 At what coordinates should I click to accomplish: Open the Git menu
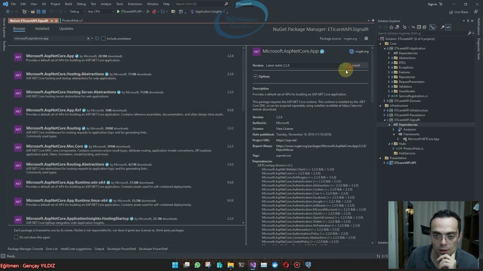click(x=44, y=4)
